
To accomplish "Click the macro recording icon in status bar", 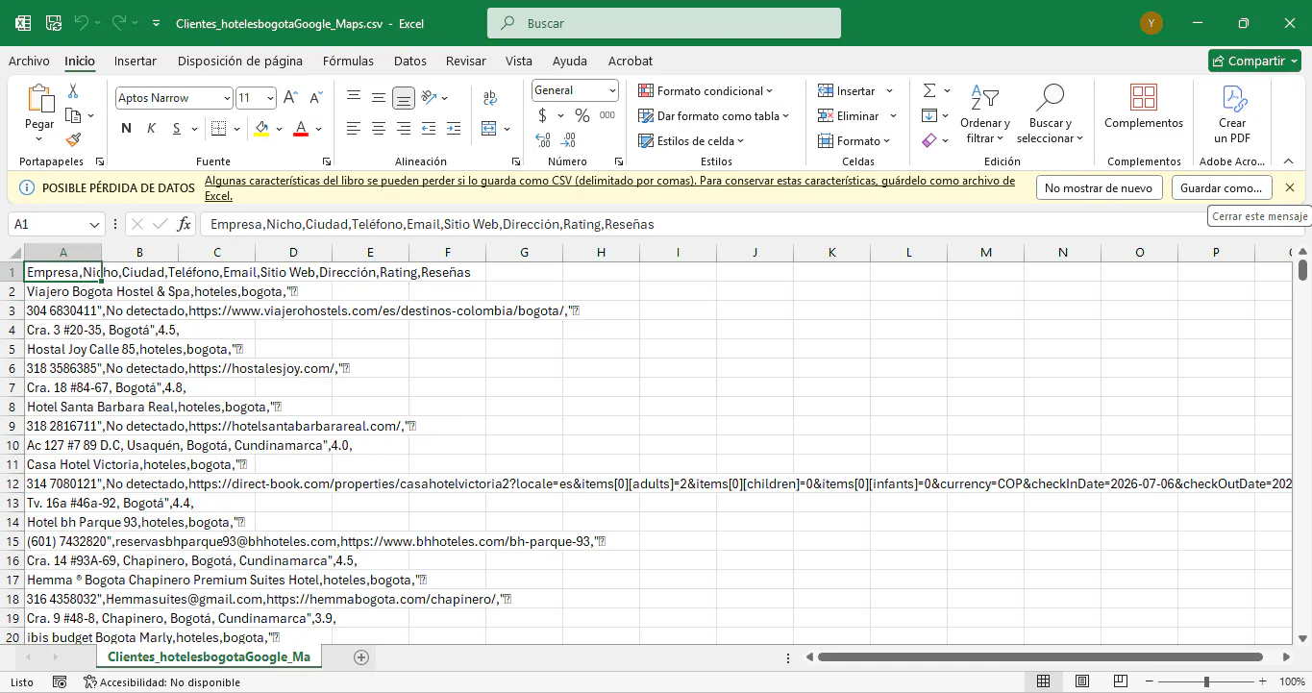I will click(x=60, y=682).
